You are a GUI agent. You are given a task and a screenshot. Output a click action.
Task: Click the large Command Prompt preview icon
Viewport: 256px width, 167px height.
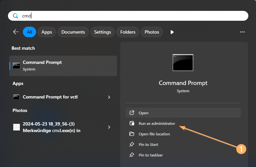pos(183,63)
